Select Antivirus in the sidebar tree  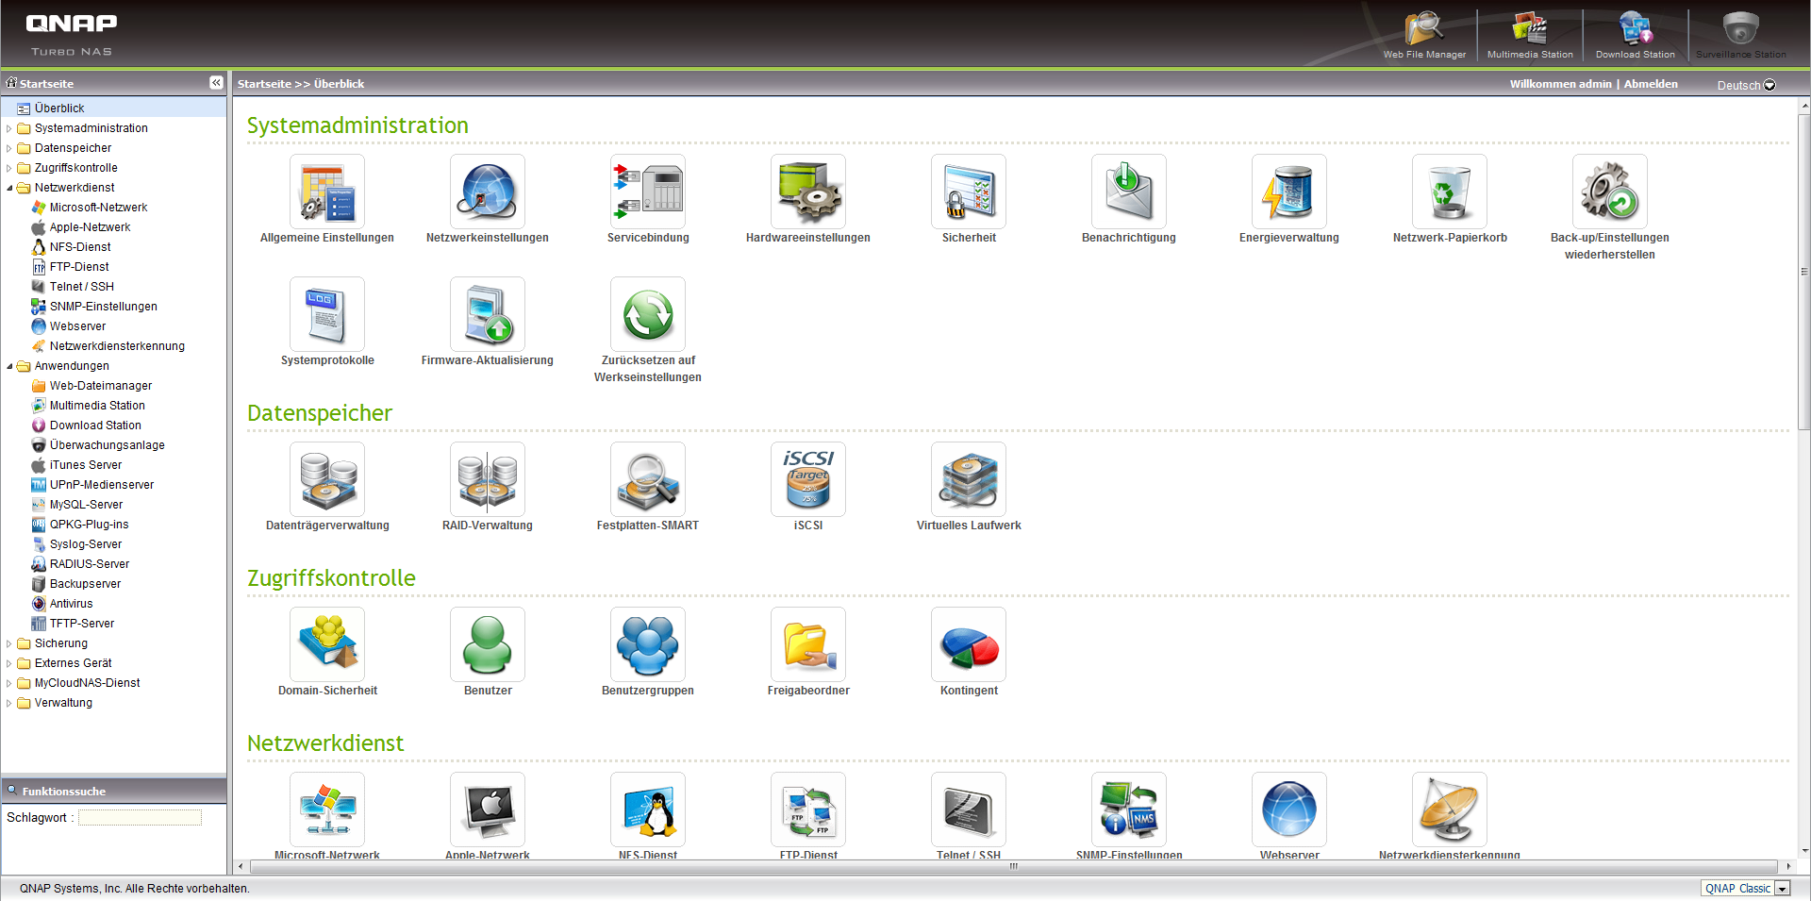[x=71, y=604]
